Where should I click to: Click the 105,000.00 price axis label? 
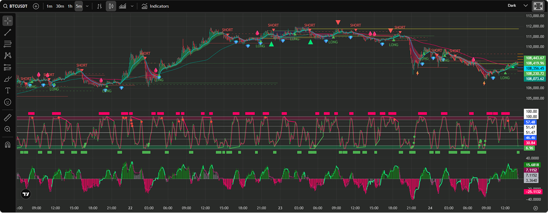click(535, 98)
